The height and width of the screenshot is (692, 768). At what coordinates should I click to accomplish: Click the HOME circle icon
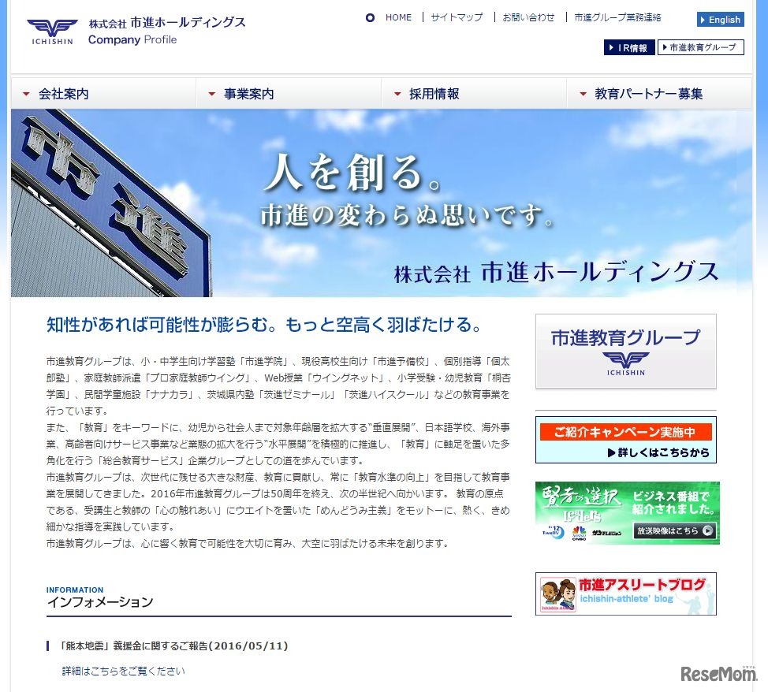tap(371, 17)
